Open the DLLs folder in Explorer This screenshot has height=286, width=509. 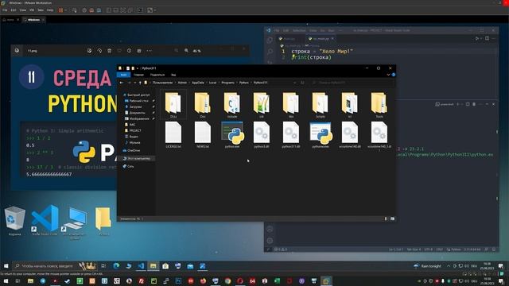[173, 105]
